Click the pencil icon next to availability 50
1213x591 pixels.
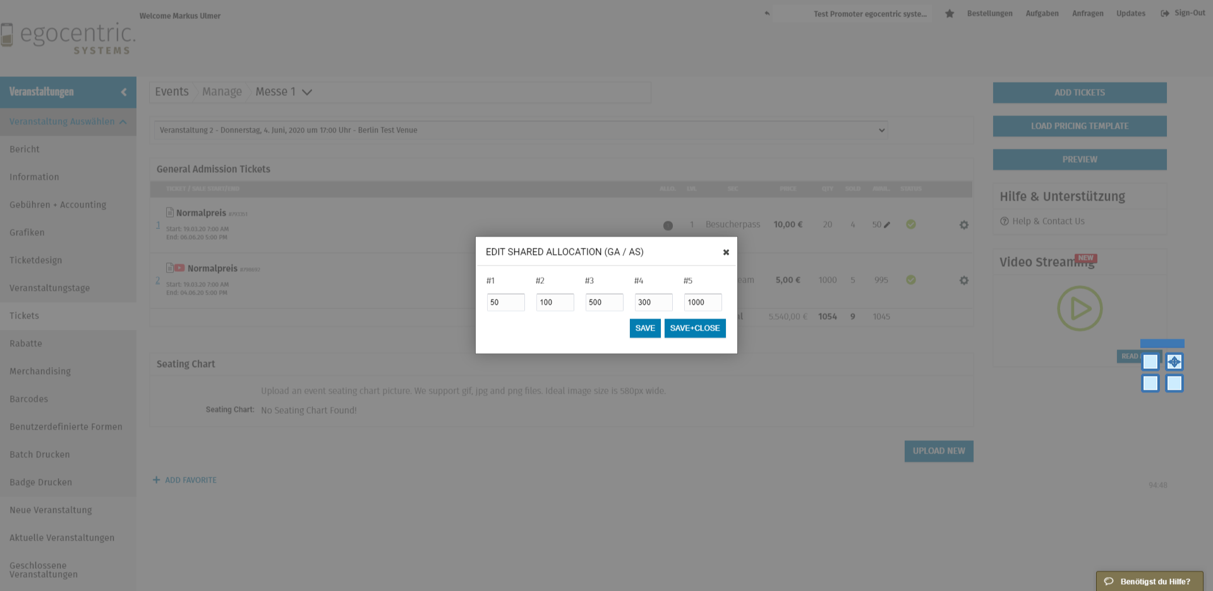coord(887,225)
